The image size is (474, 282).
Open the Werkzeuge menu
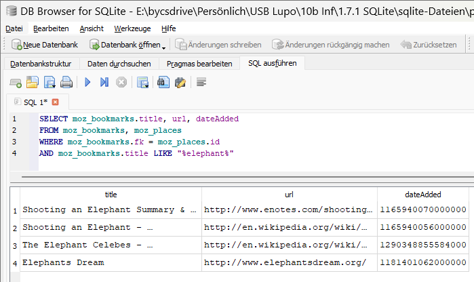tap(132, 28)
